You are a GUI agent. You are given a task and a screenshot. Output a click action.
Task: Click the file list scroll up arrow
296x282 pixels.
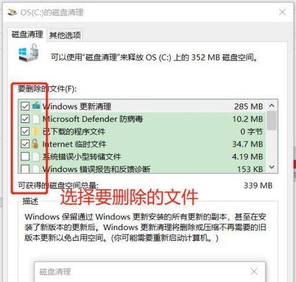272,106
